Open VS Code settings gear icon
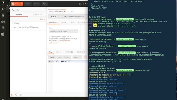Viewport: 177px width, 100px height. pos(3,99)
